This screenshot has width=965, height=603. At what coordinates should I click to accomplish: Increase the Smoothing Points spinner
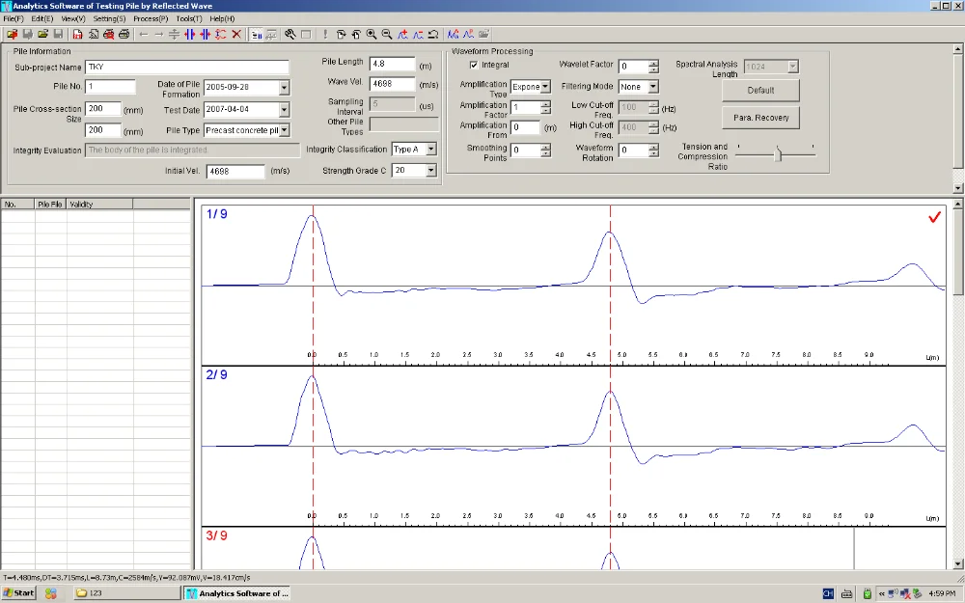coord(546,147)
